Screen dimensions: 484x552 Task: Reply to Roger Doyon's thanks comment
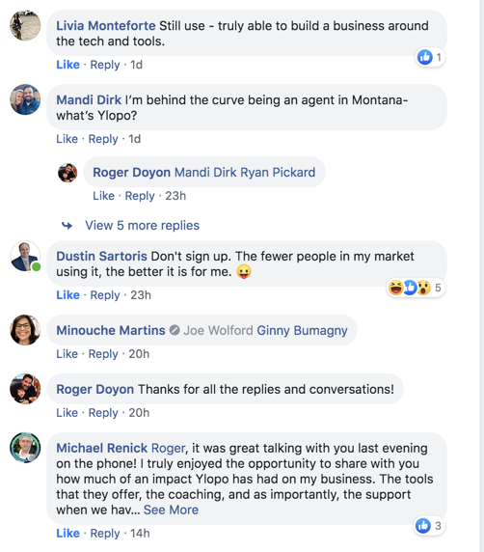pyautogui.click(x=103, y=413)
